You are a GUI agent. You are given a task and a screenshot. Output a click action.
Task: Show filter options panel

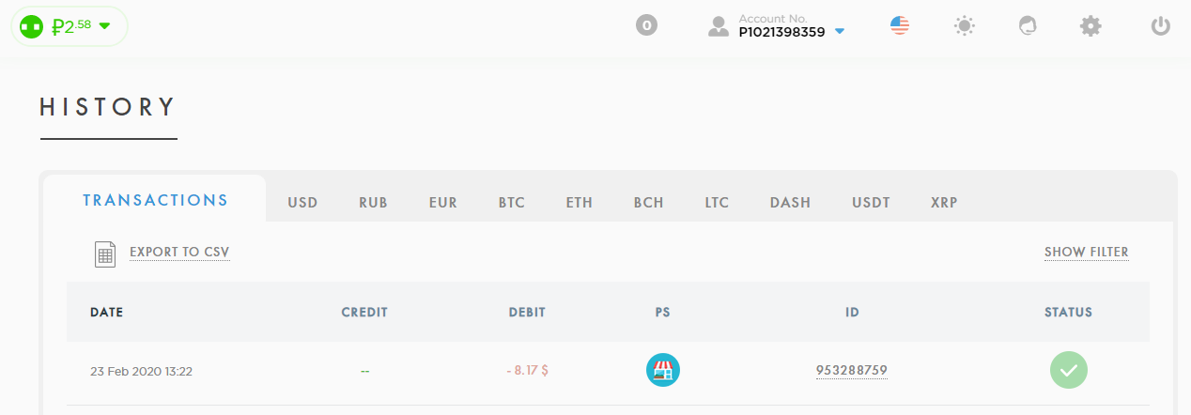click(1086, 252)
